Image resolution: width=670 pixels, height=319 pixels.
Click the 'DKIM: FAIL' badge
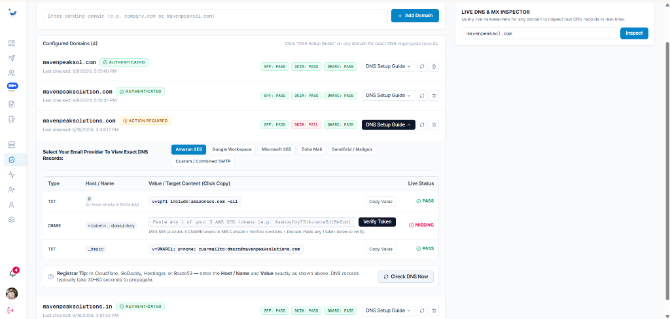tap(306, 125)
